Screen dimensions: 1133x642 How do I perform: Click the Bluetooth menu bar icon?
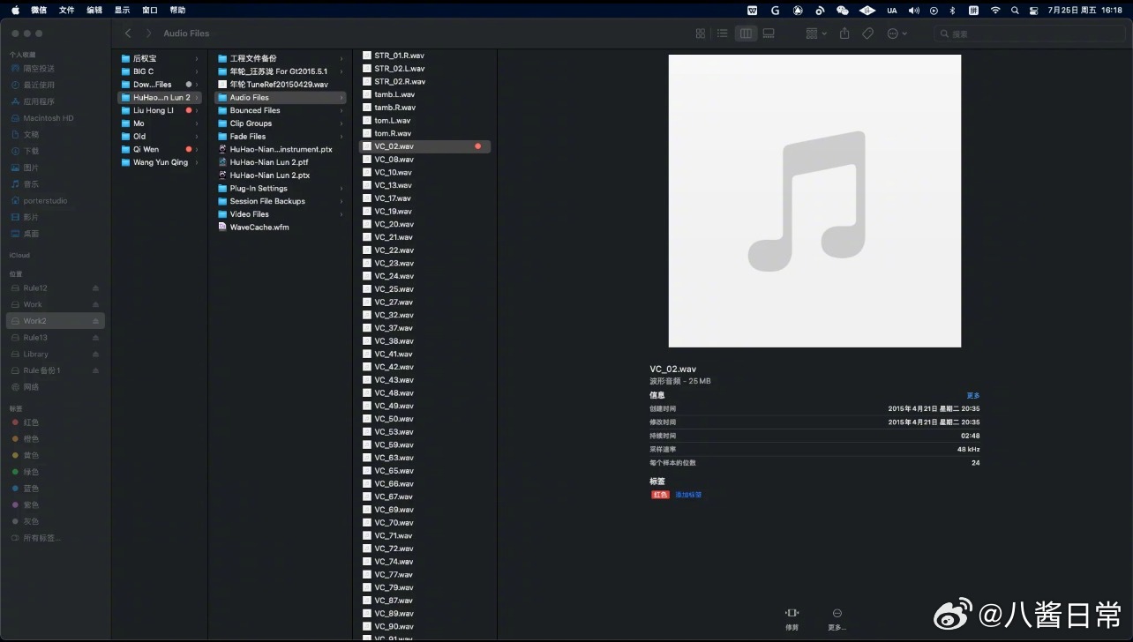[952, 10]
